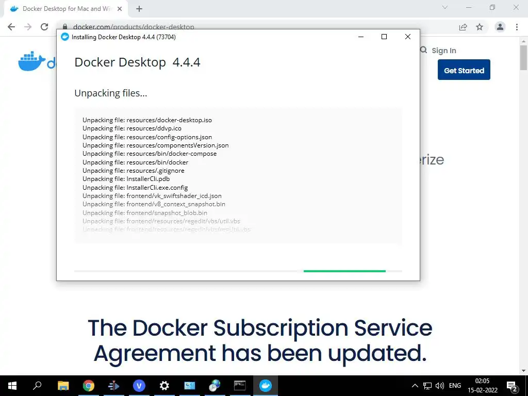Click the Docker installer title bar icon
Screen dimensions: 528x396
click(x=64, y=37)
